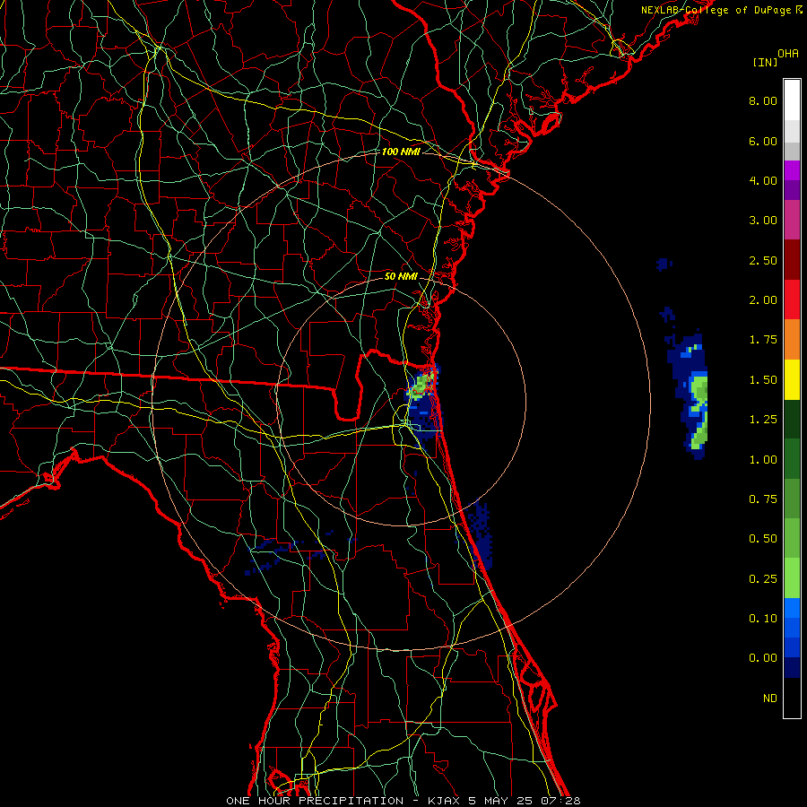Click the 4.00 legend value
This screenshot has height=807, width=807.
[763, 180]
